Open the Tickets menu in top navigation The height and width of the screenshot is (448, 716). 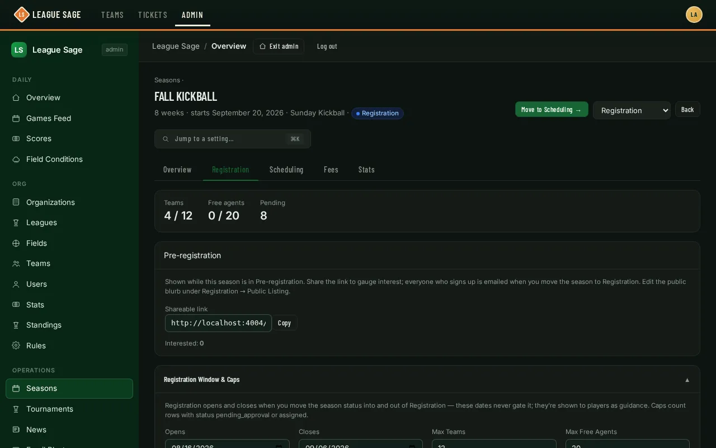(x=153, y=15)
